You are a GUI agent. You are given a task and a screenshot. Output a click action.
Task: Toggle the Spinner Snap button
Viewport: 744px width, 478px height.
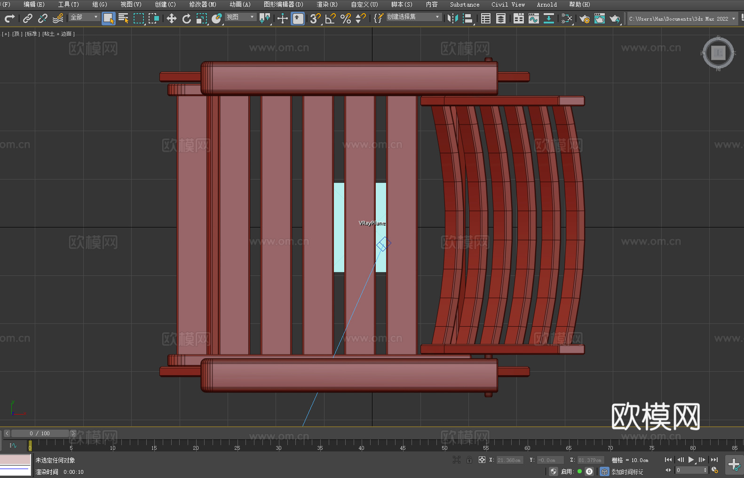[361, 18]
